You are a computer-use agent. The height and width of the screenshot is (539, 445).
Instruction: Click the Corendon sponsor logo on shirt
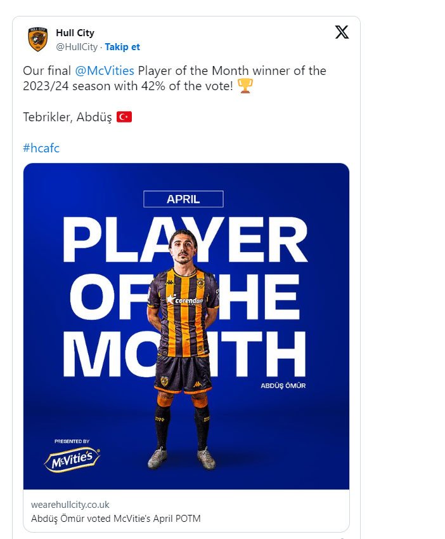[184, 298]
